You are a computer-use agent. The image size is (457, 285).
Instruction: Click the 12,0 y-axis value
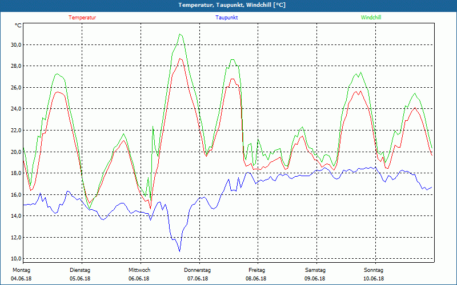[x=17, y=237]
